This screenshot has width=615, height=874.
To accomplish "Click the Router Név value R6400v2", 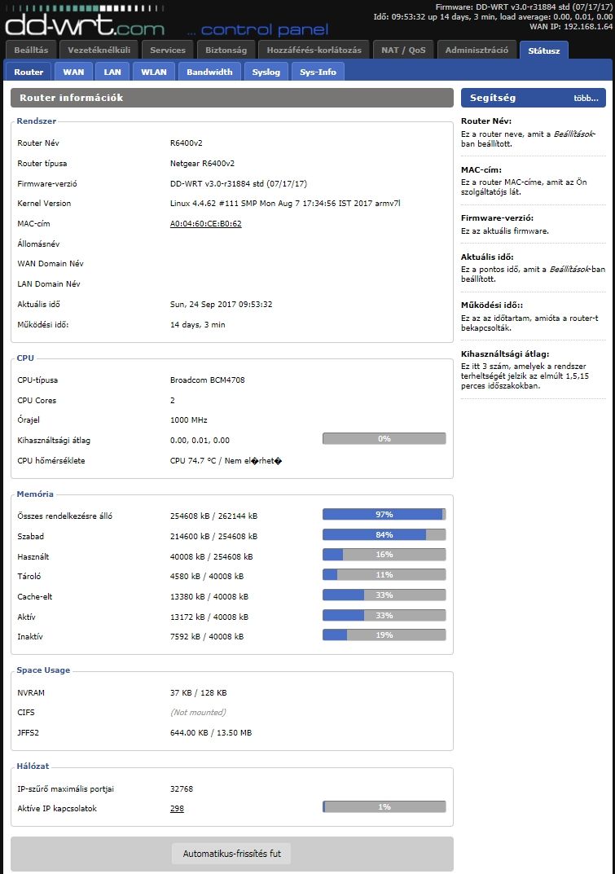I will tap(187, 143).
